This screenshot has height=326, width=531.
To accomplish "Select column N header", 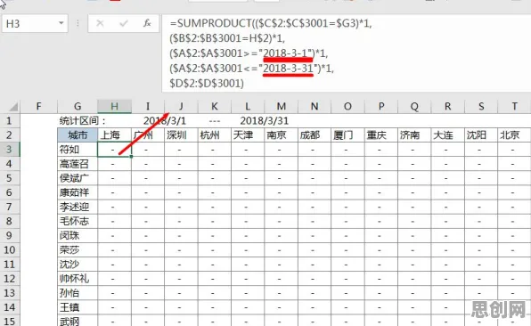I will (315, 107).
